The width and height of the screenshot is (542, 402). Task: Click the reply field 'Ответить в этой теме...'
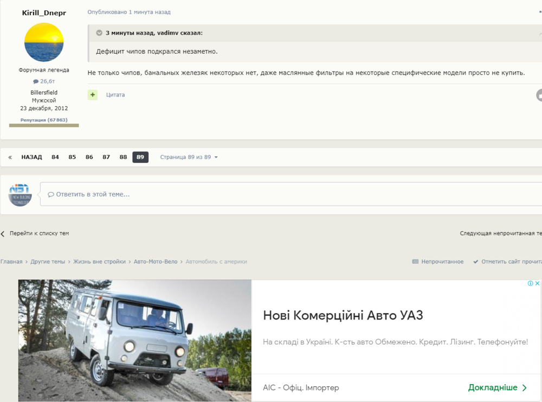tap(291, 194)
